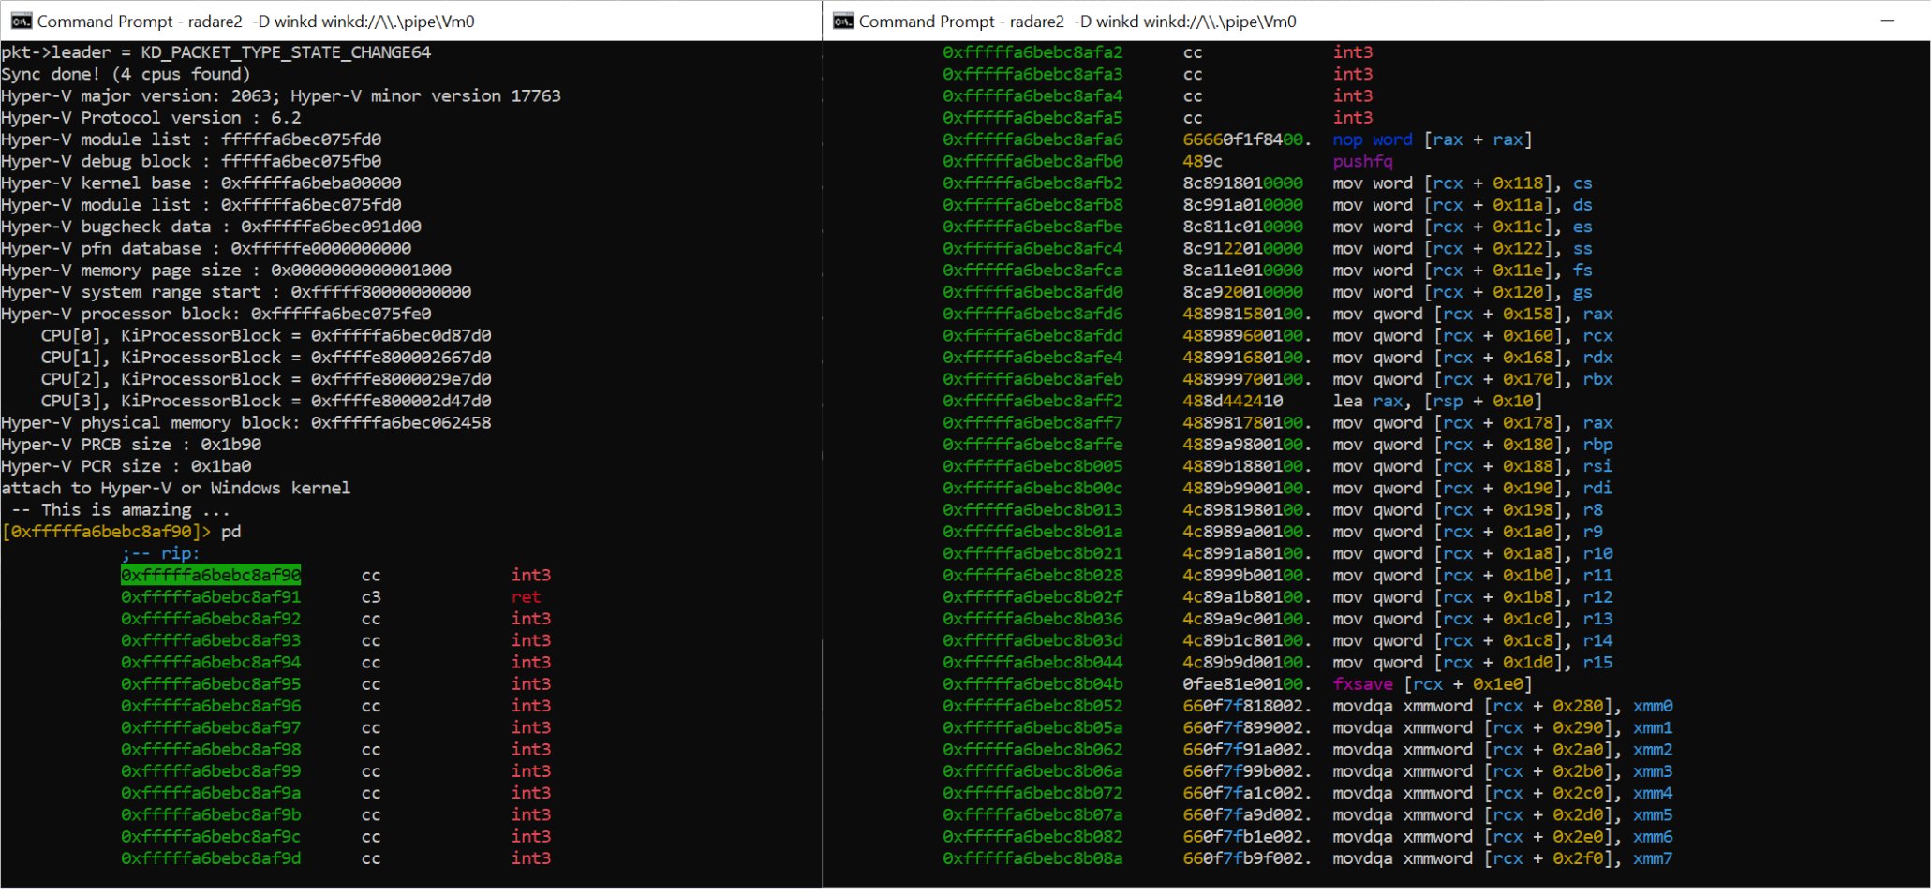The height and width of the screenshot is (894, 1931).
Task: Click address 0xfffffa6bebc8afa2 in right window
Action: (1032, 52)
